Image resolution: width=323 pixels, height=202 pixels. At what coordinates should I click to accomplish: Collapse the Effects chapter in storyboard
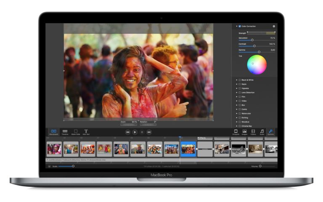[199, 138]
